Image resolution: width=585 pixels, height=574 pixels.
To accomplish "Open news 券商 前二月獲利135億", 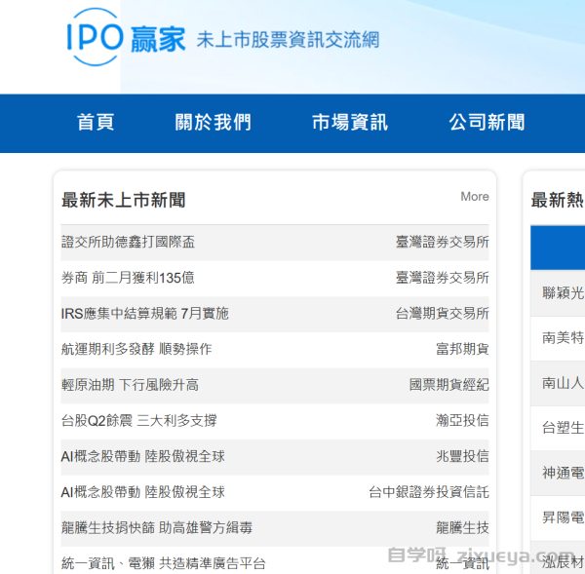I will tap(128, 278).
